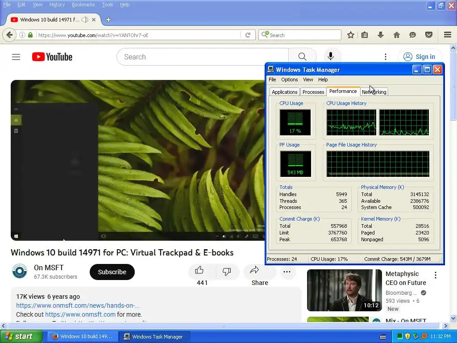Viewport: 457px width, 343px height.
Task: Open On MSFT channel name link
Action: click(x=49, y=268)
